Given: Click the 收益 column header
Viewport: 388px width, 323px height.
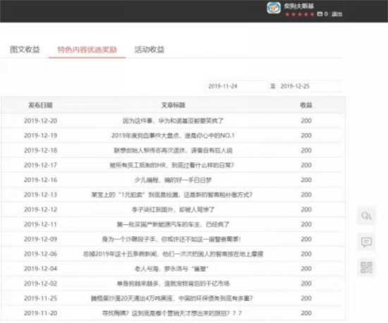Looking at the screenshot, I should 306,105.
